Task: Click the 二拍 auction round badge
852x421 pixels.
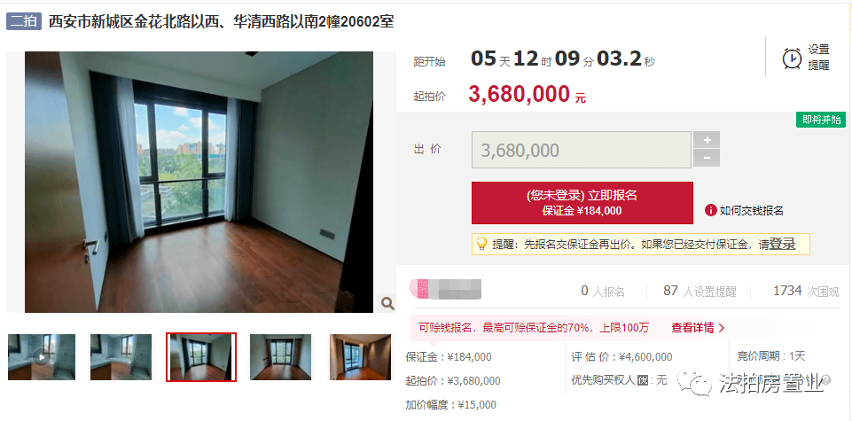Action: (x=24, y=21)
